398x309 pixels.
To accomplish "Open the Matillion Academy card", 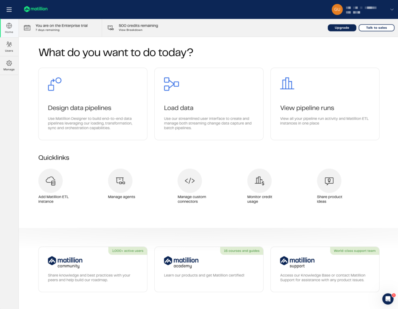I will 209,269.
